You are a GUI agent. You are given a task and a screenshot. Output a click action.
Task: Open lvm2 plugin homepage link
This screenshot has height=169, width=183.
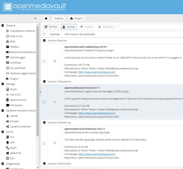(97, 113)
